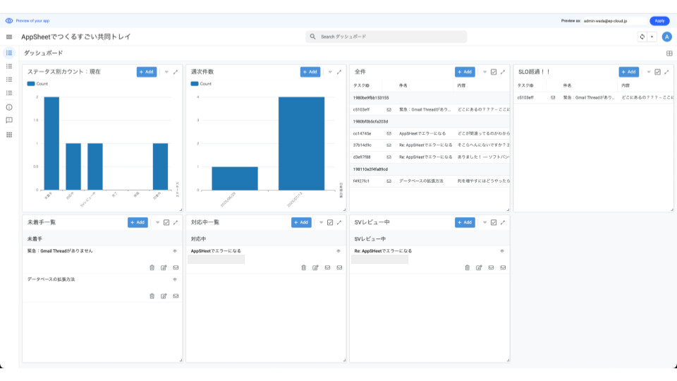
Task: Click the Preview as email field
Action: pyautogui.click(x=614, y=20)
